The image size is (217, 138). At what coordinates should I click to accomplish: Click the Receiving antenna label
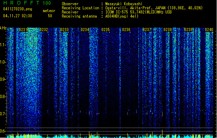[79, 16]
